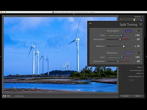Click the Histogram panel title

point(138,16)
